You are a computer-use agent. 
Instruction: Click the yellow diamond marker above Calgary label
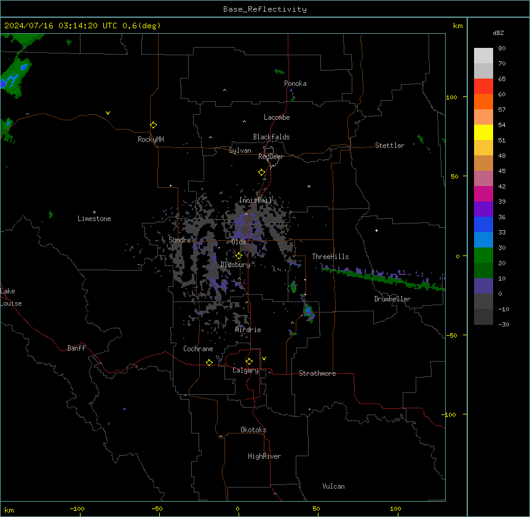[249, 362]
